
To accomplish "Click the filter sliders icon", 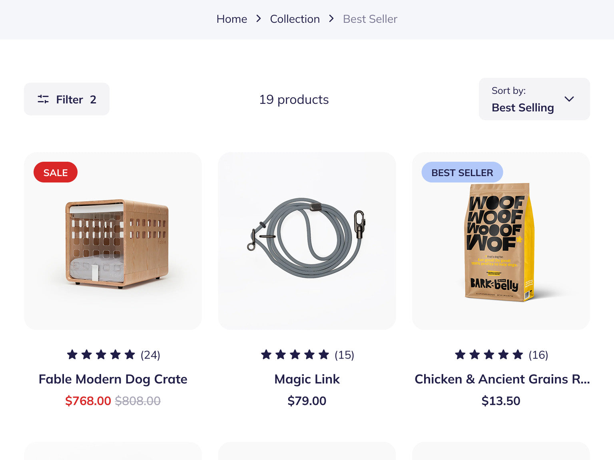I will pos(43,99).
